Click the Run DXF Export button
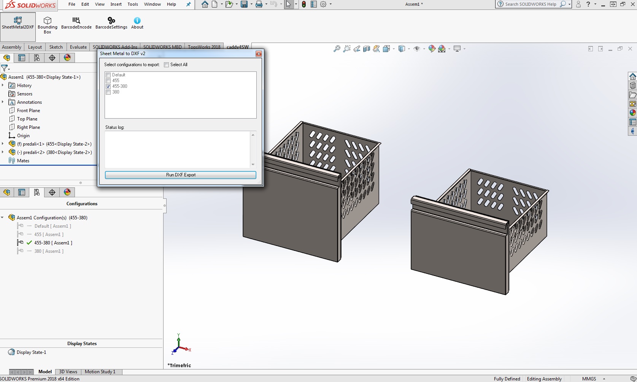This screenshot has height=382, width=637. 181,175
